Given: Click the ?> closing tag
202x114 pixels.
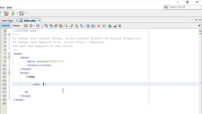Looking at the screenshot, I should coord(26,92).
